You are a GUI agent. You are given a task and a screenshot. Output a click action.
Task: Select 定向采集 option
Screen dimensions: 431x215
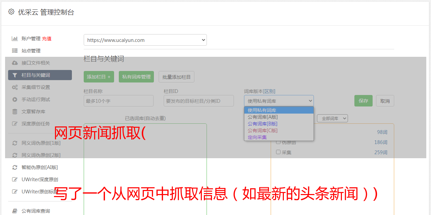pyautogui.click(x=279, y=137)
